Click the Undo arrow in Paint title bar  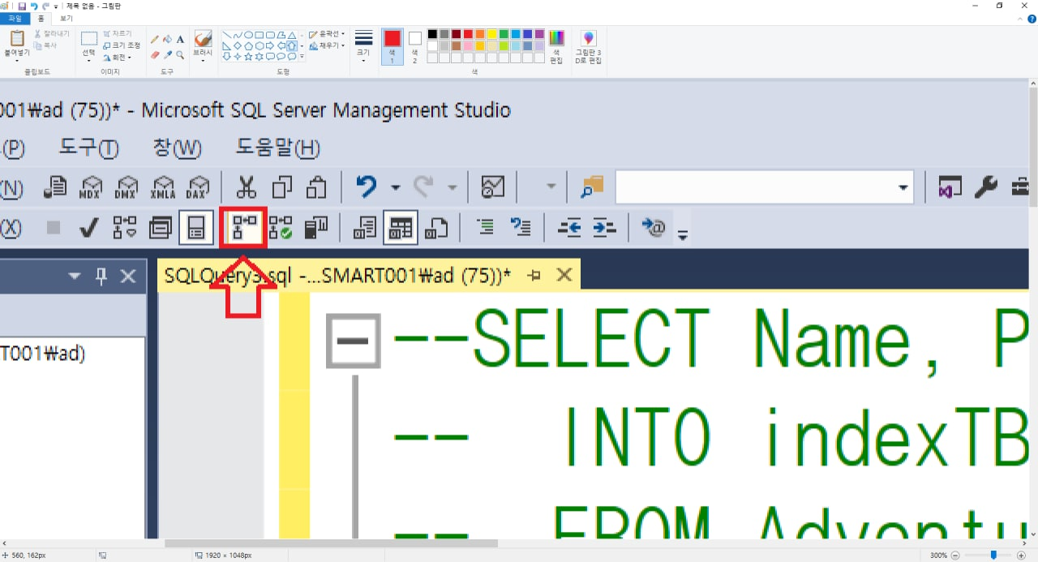[34, 6]
